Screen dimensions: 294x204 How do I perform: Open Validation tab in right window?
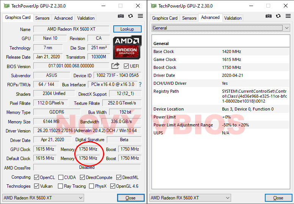click(x=233, y=18)
